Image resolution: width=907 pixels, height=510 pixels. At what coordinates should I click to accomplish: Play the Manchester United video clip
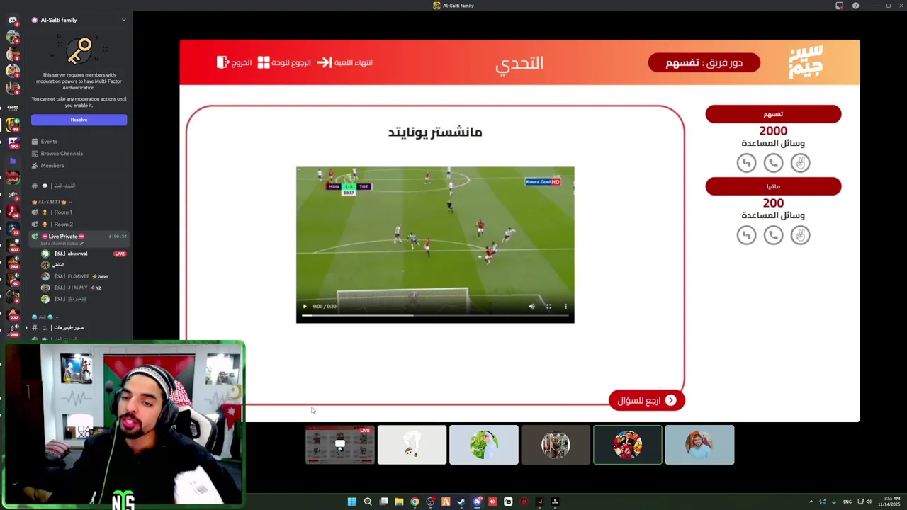[305, 306]
